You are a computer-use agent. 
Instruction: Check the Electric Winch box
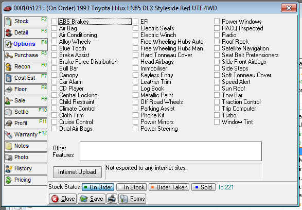136,35
